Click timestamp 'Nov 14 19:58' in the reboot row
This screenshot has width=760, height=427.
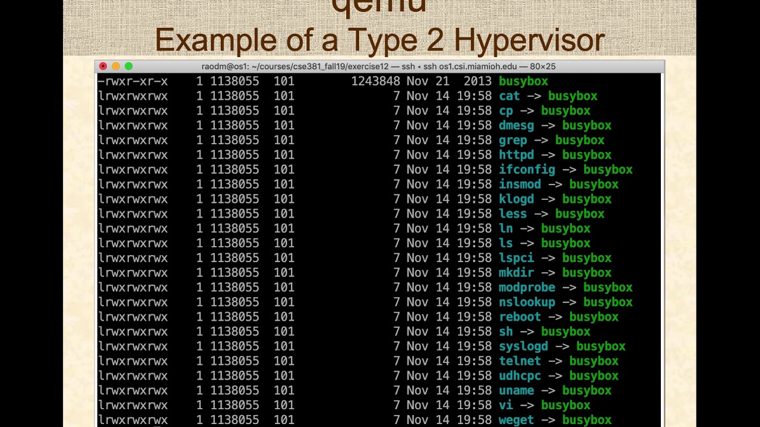pos(449,317)
